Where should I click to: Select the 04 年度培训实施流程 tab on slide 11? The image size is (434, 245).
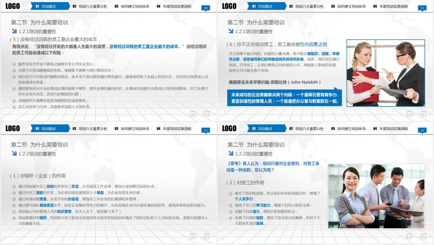pos(390,6)
